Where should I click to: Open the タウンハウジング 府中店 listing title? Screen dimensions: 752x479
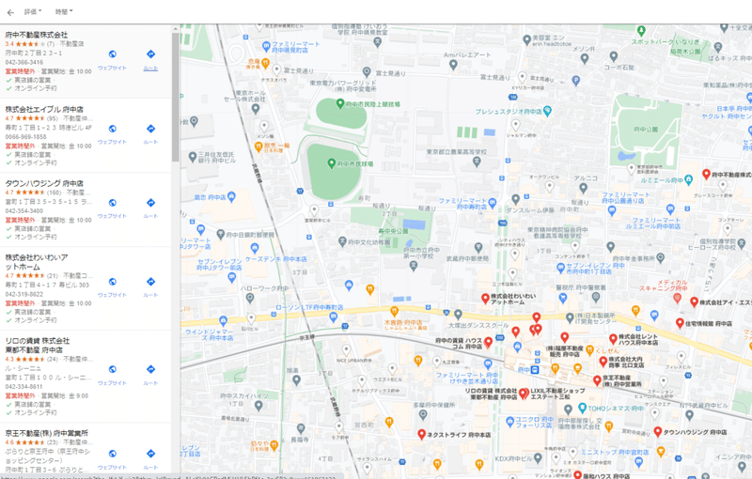[44, 183]
